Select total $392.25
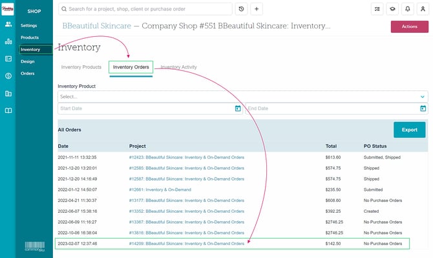433x258 pixels. (x=333, y=212)
